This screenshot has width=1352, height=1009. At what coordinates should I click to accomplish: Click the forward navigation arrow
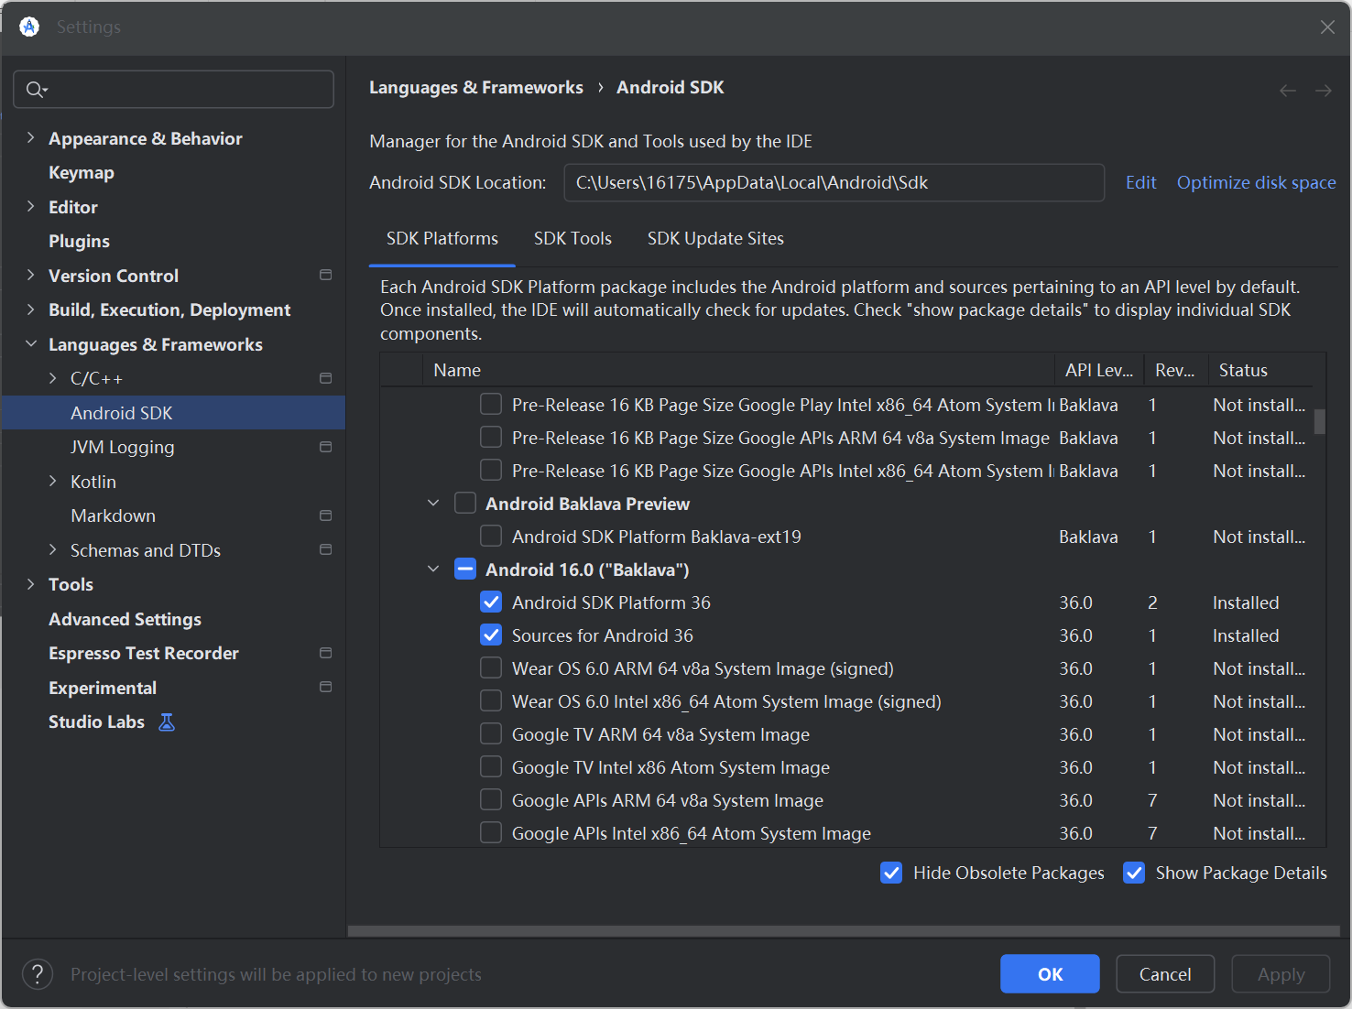1324,90
